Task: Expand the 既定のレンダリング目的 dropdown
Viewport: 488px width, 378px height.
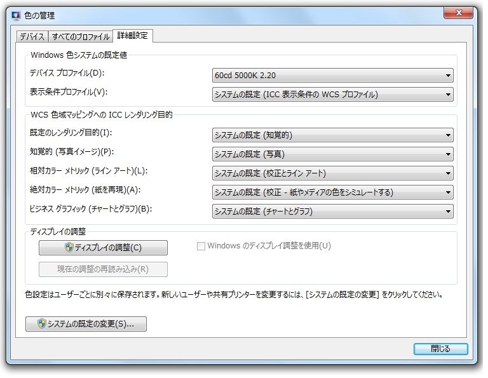Action: coord(332,135)
